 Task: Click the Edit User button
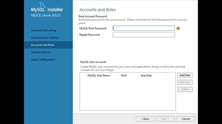(185, 82)
